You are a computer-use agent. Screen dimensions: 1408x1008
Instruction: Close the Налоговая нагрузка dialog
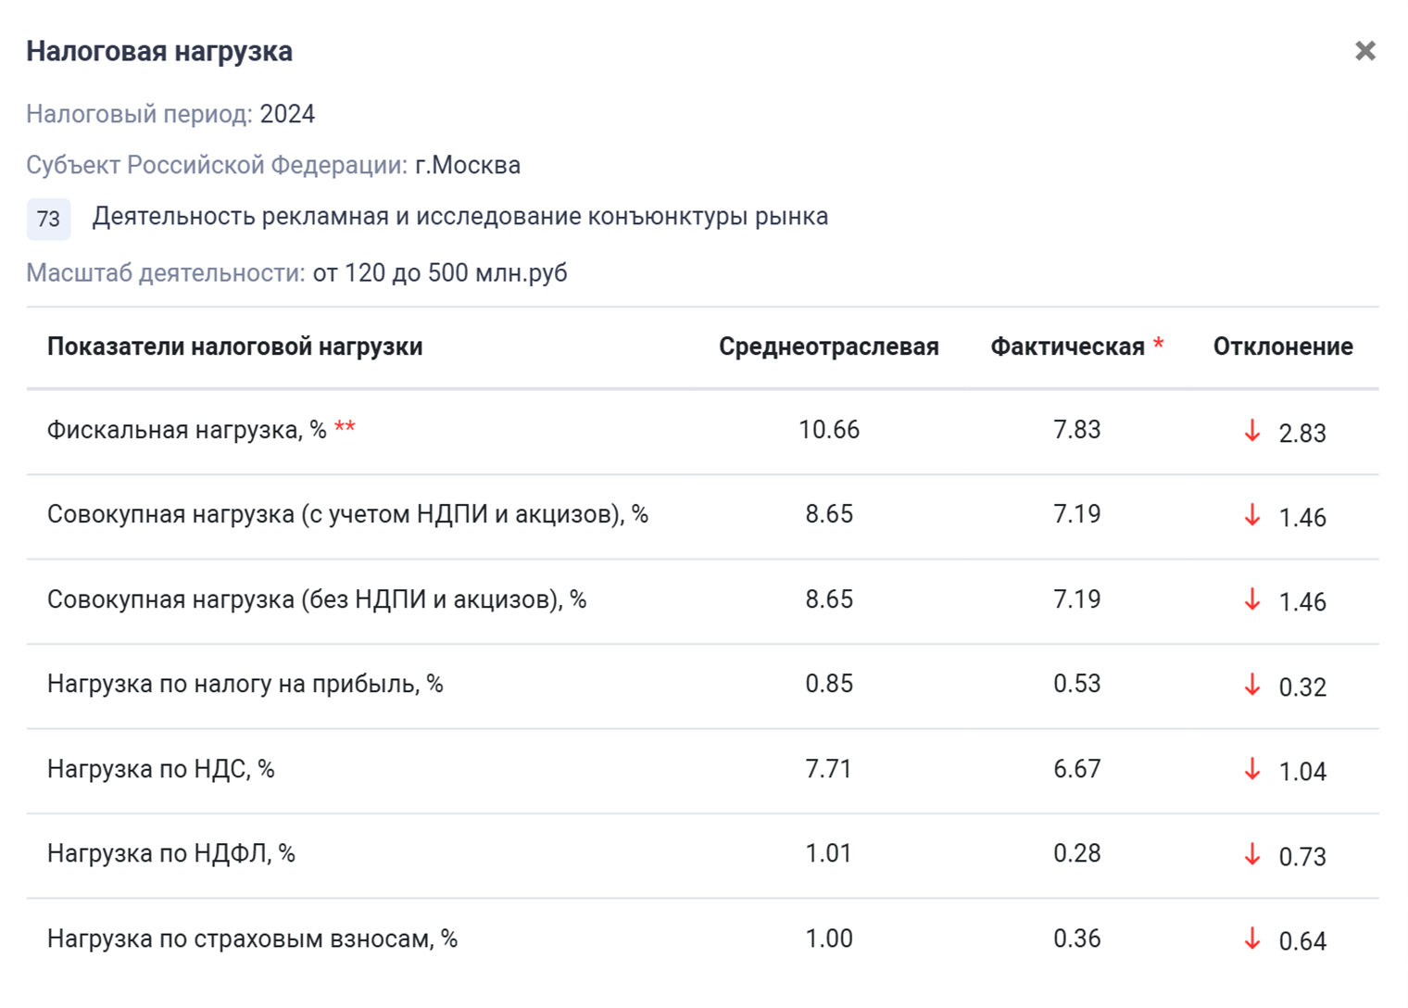(1364, 51)
